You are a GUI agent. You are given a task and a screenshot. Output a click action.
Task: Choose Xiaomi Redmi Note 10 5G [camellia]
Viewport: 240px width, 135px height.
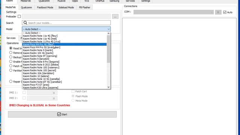(64, 79)
